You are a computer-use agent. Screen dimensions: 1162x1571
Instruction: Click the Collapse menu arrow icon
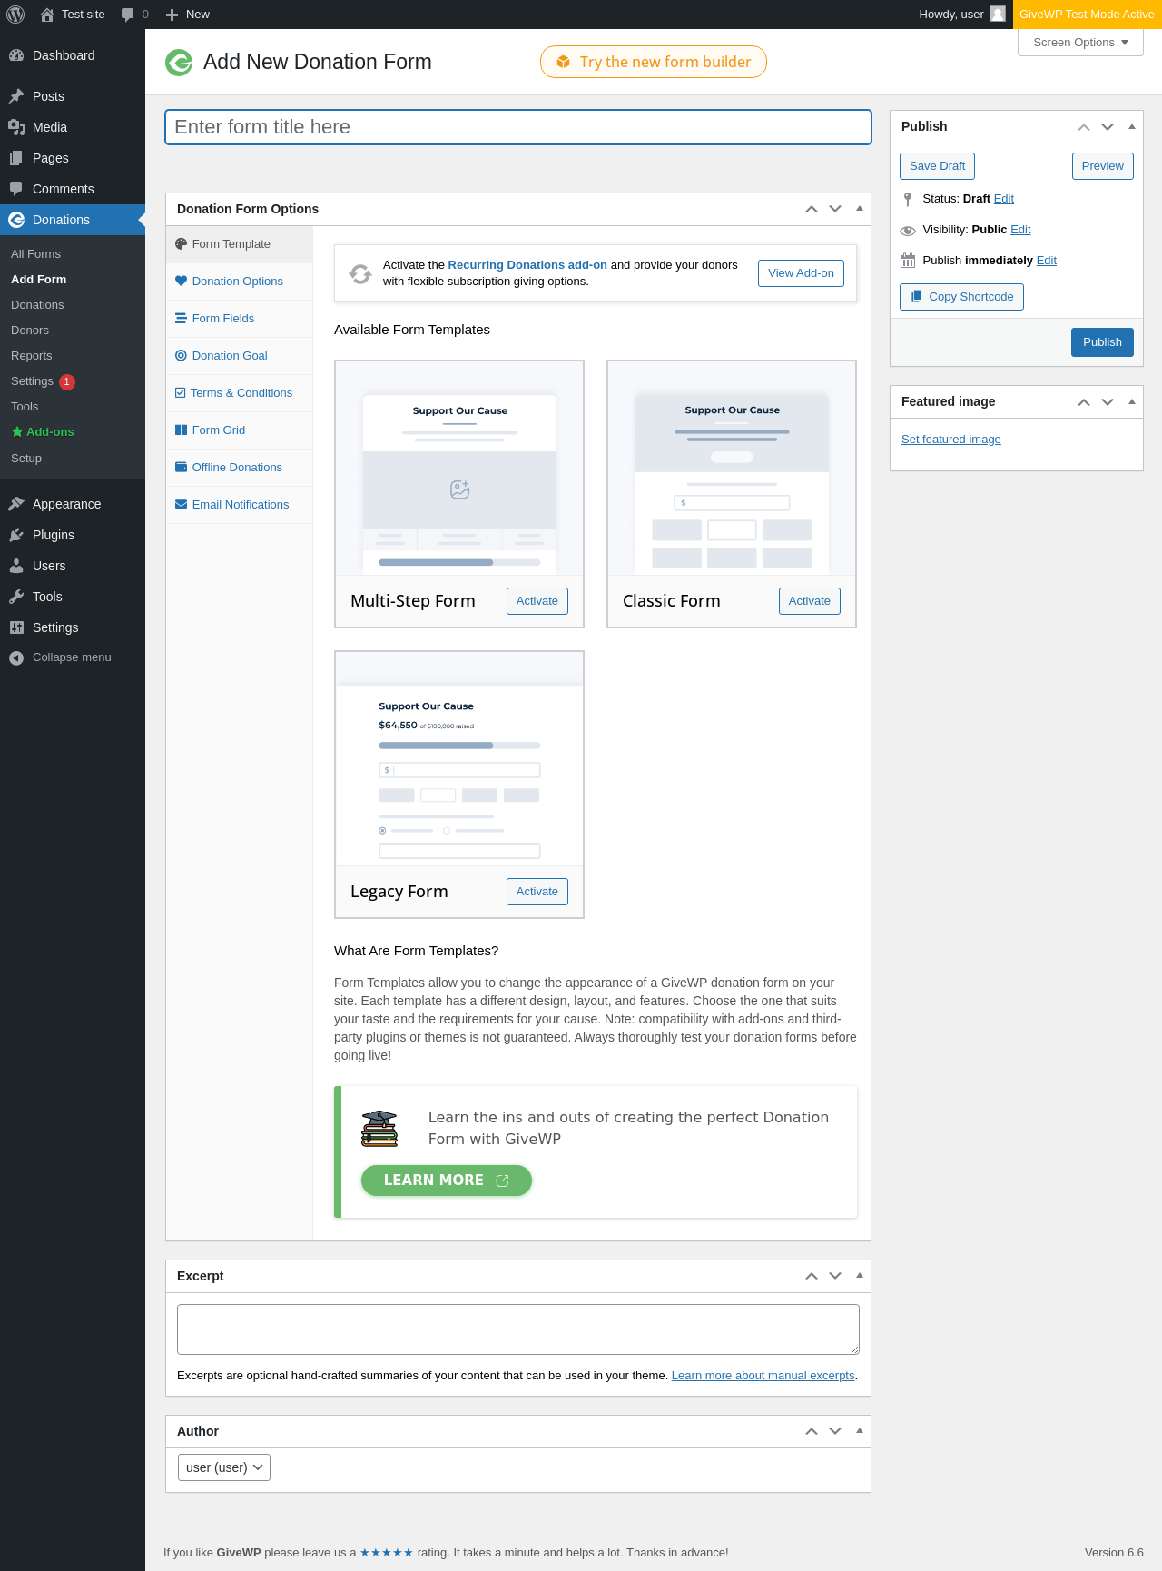click(16, 657)
